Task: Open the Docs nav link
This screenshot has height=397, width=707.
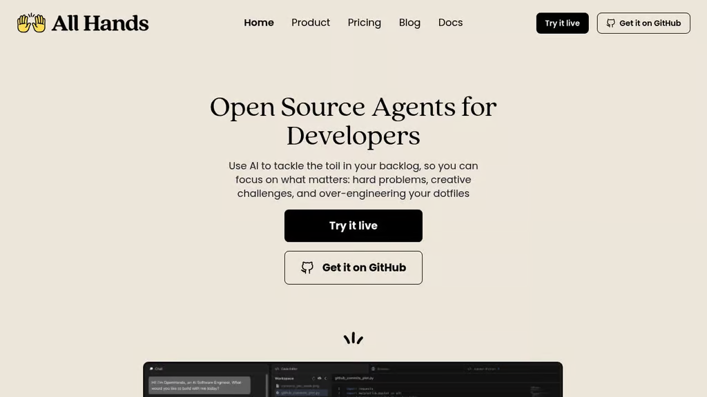Action: [450, 23]
